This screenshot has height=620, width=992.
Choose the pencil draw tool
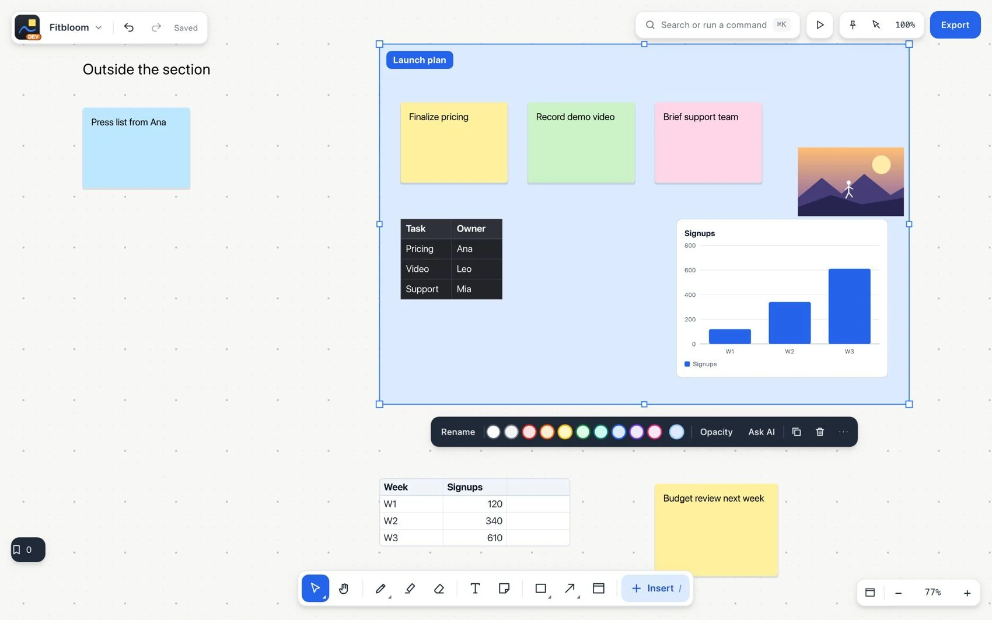[x=380, y=589]
